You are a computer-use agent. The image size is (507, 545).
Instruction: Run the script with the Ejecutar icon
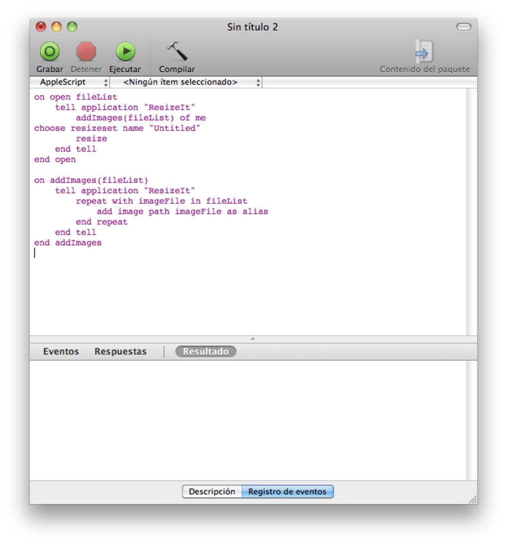tap(125, 52)
